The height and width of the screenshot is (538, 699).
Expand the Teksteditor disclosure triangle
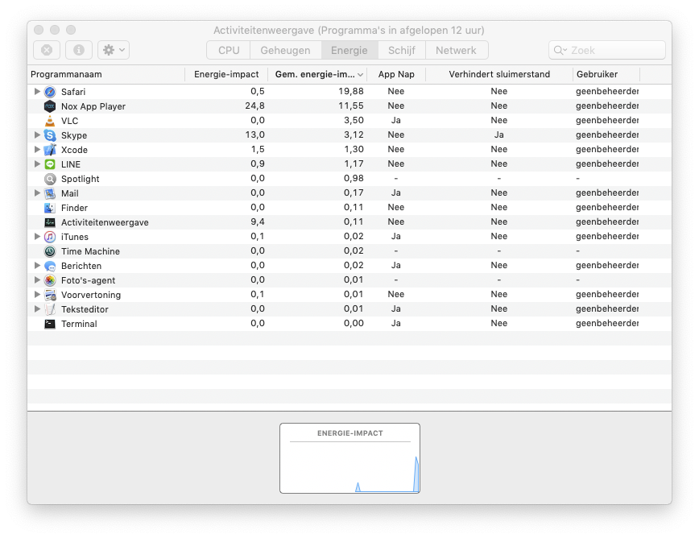[37, 308]
